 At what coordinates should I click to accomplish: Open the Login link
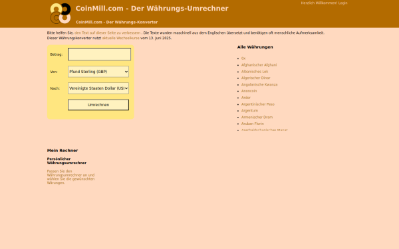click(342, 3)
